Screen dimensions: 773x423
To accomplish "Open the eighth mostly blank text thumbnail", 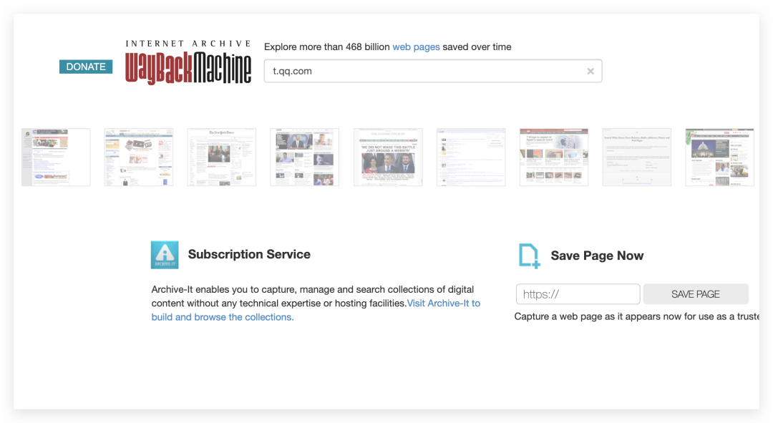I will tap(636, 157).
